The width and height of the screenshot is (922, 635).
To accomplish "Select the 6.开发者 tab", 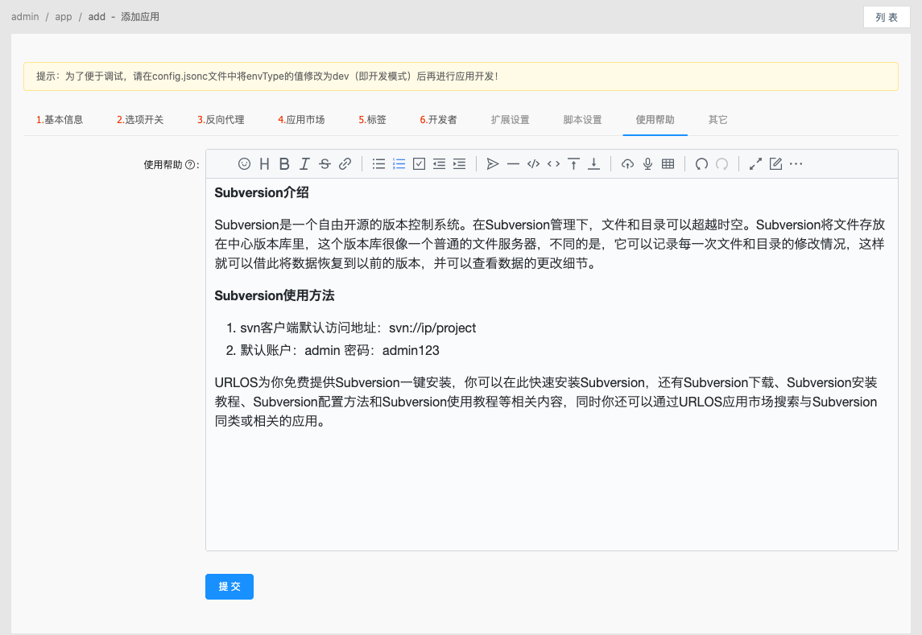I will pos(438,120).
